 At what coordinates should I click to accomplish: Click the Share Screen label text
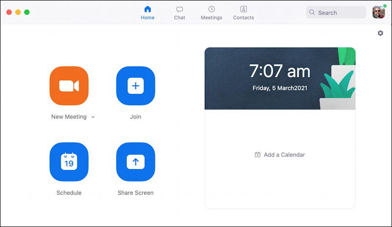135,193
